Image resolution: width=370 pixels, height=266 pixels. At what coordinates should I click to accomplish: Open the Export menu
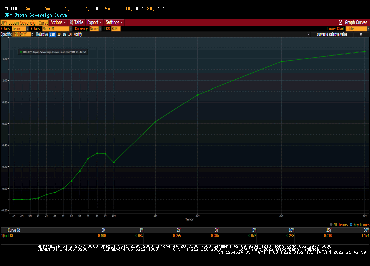[94, 23]
